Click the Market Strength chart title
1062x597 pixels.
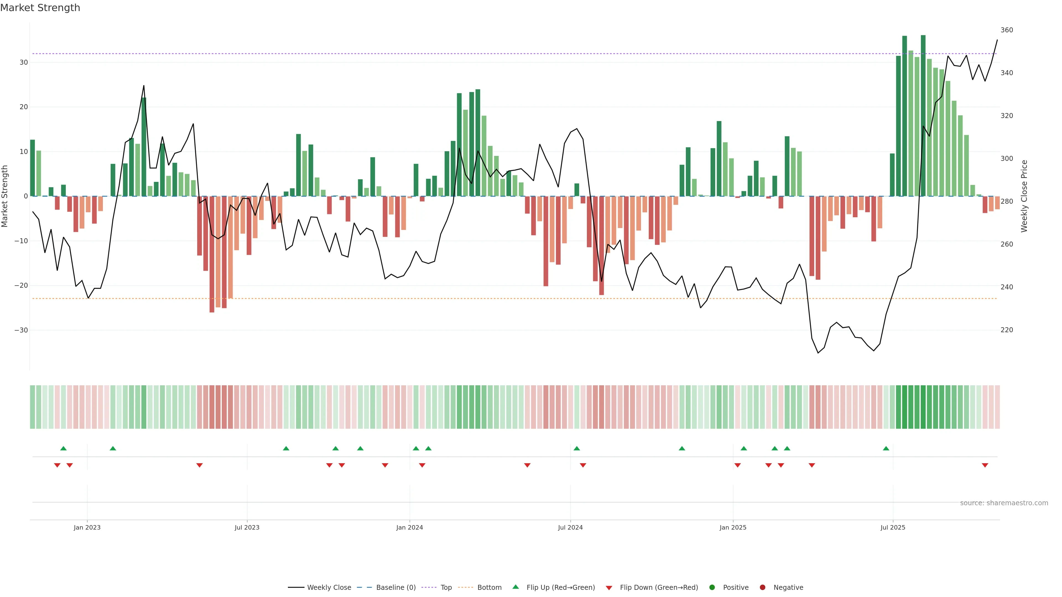point(40,8)
